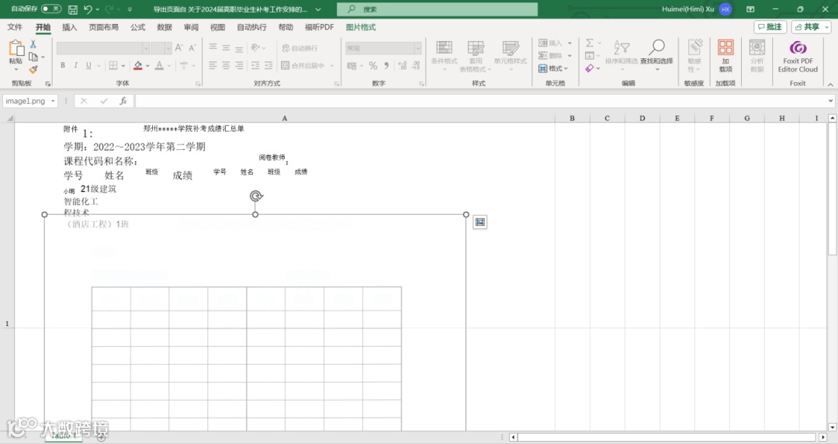The width and height of the screenshot is (838, 444).
Task: Toggle Bold formatting
Action: click(x=63, y=65)
